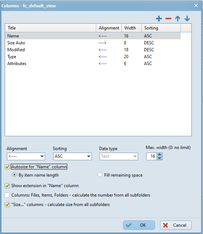The width and height of the screenshot is (203, 234).
Task: Disable "Size..." columns calculate from subfolders
Action: pos(7,205)
